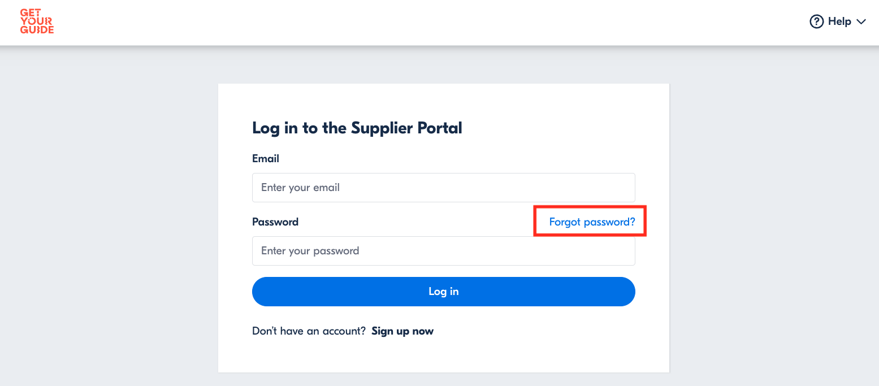Open the Forgot password? link
Image resolution: width=879 pixels, height=386 pixels.
click(592, 222)
